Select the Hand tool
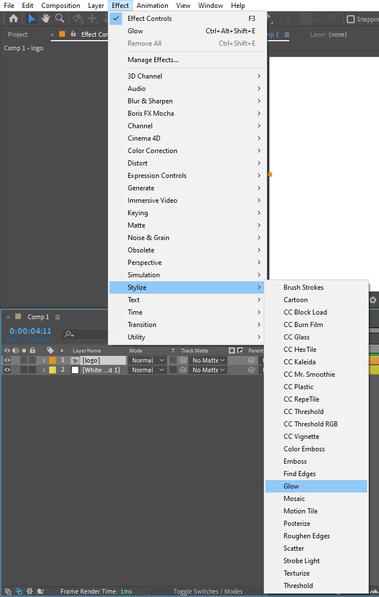The image size is (379, 597). pyautogui.click(x=46, y=18)
